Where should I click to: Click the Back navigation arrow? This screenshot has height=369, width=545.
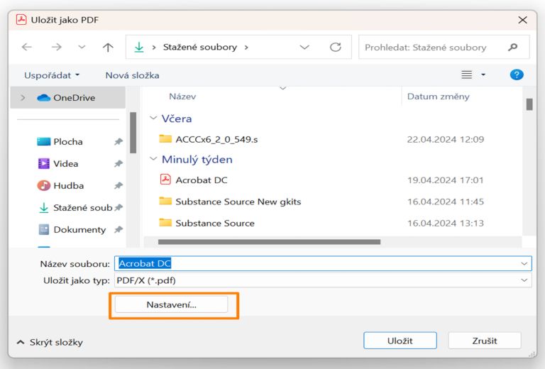(x=27, y=48)
